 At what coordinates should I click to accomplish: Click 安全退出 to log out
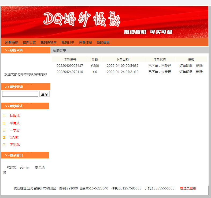pos(39,168)
